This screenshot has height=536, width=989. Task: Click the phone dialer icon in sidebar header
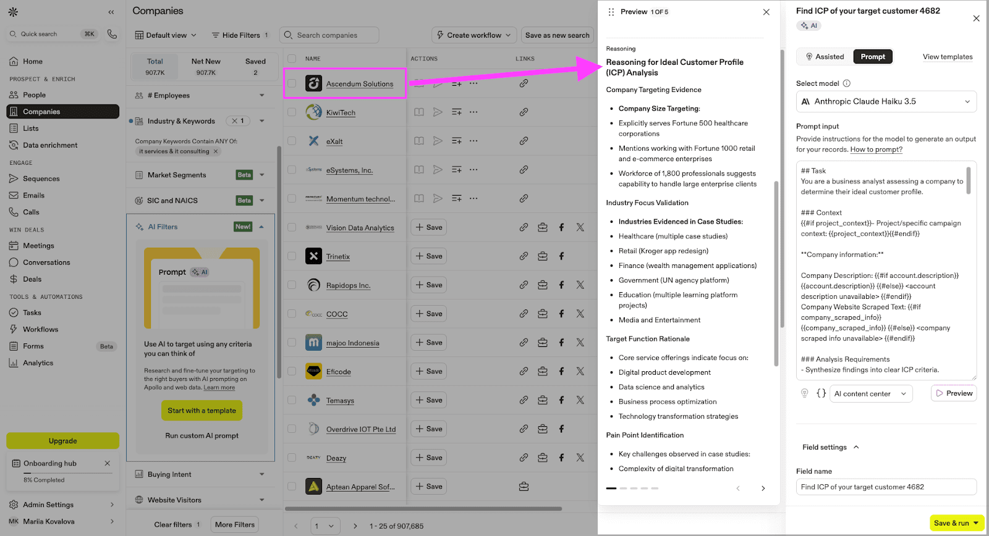(112, 34)
